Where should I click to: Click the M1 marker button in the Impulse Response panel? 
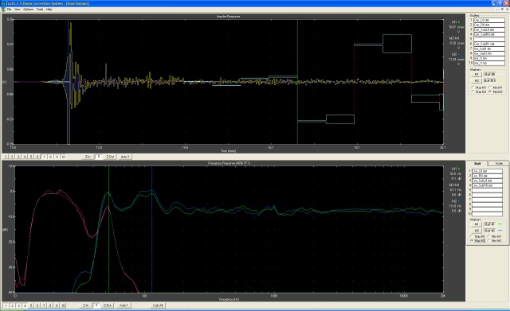(477, 74)
